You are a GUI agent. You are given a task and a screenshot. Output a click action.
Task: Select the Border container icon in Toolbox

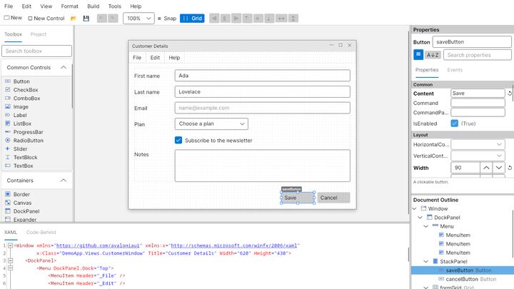coord(8,194)
